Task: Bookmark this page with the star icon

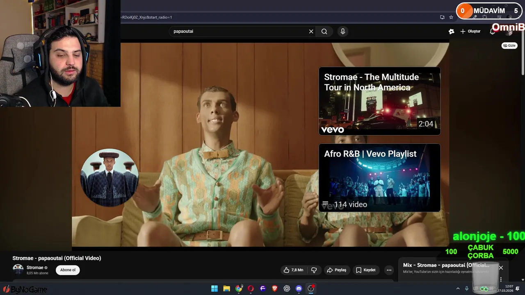Action: click(451, 17)
